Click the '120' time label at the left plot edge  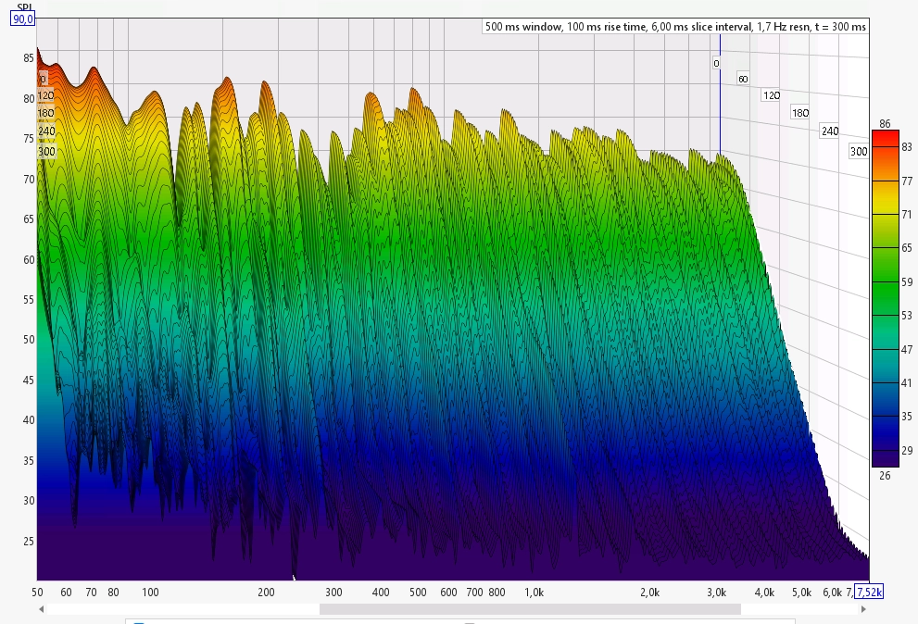pyautogui.click(x=45, y=95)
